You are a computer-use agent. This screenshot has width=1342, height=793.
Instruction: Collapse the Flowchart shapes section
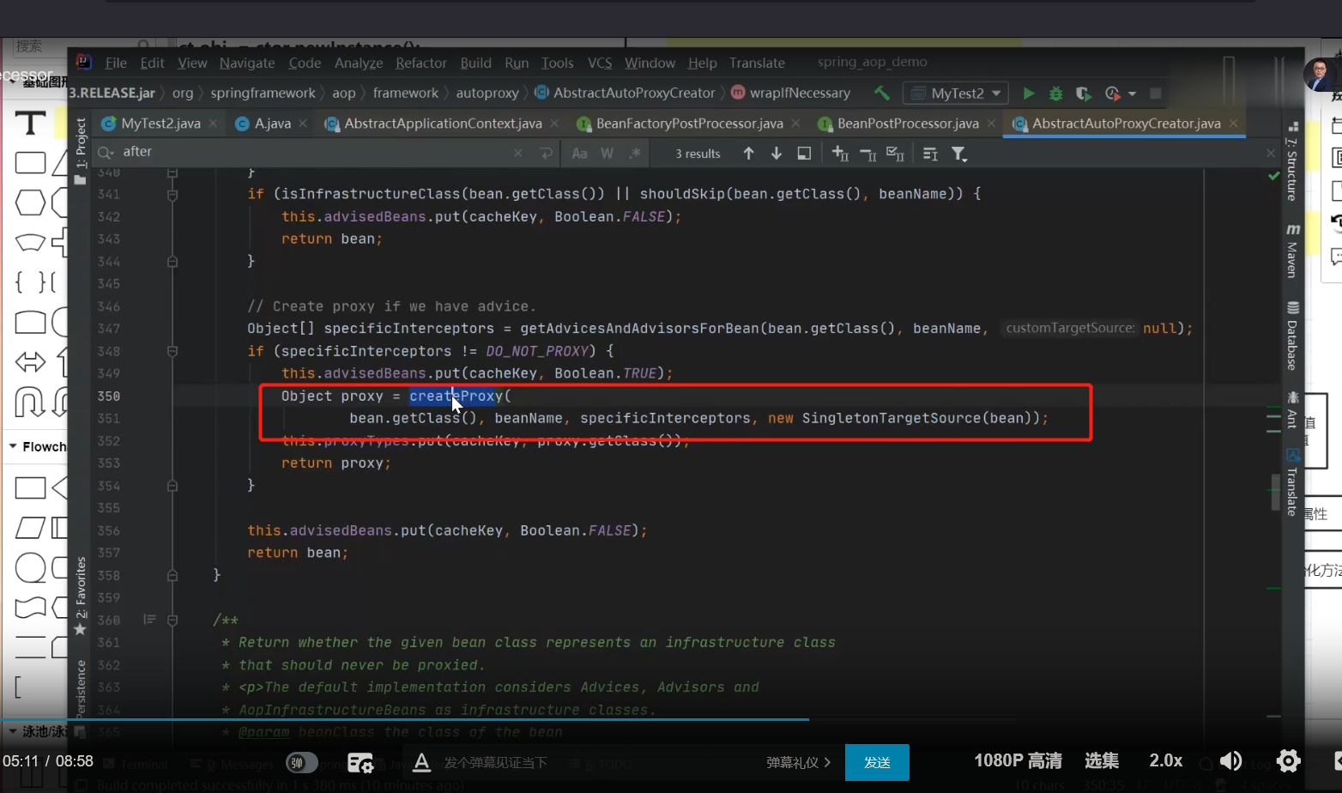click(x=13, y=446)
